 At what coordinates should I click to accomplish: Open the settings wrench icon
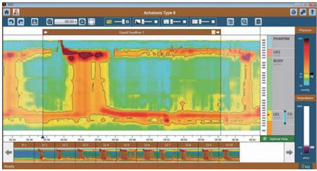point(302,12)
